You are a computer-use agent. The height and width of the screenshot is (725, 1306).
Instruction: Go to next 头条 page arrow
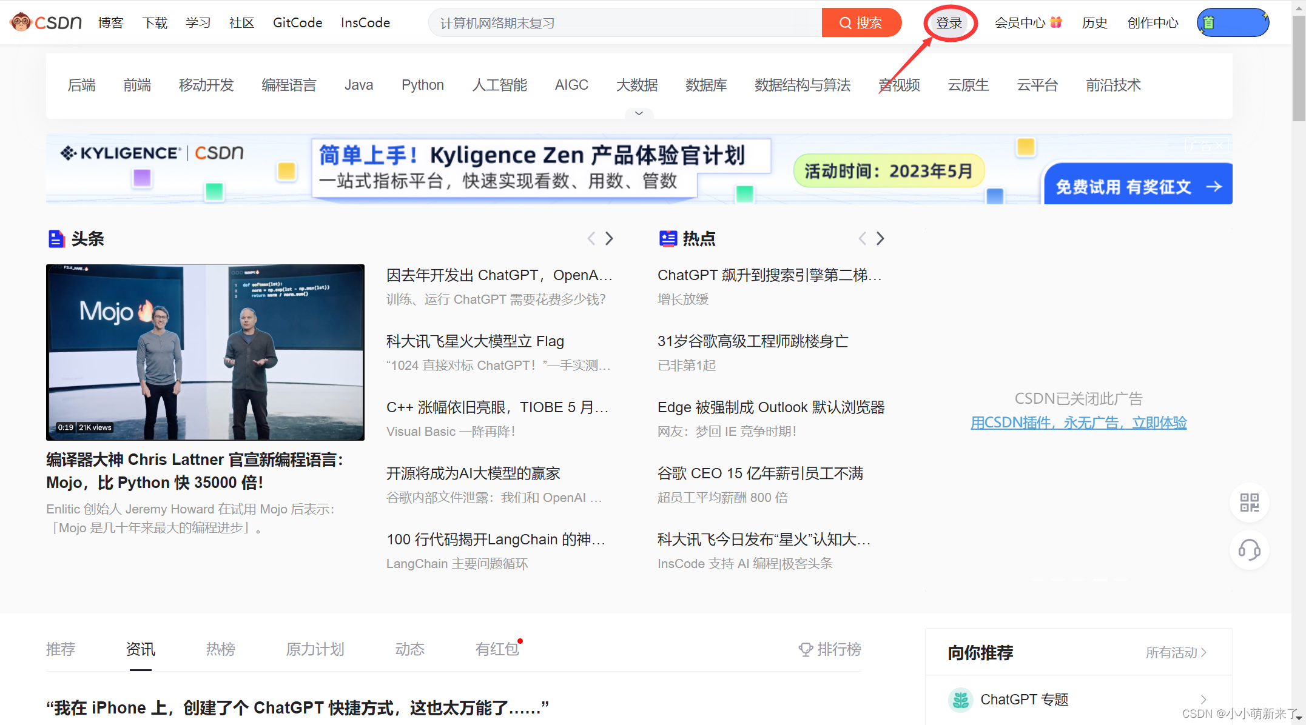click(x=610, y=239)
